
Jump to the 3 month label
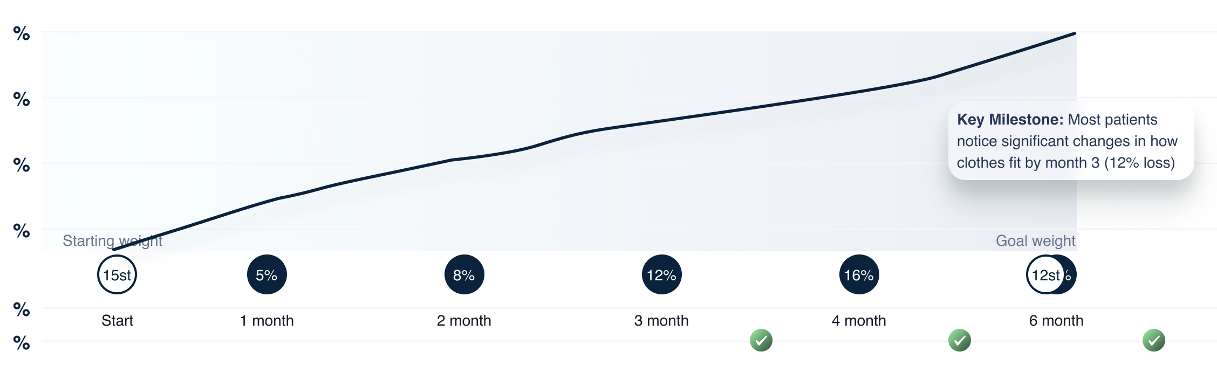pyautogui.click(x=661, y=321)
